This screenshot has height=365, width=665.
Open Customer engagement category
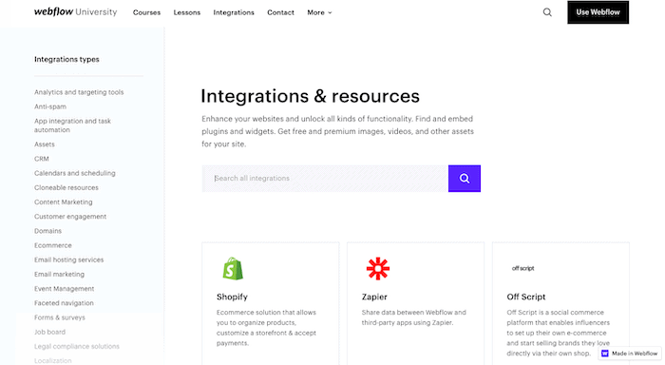click(x=70, y=217)
